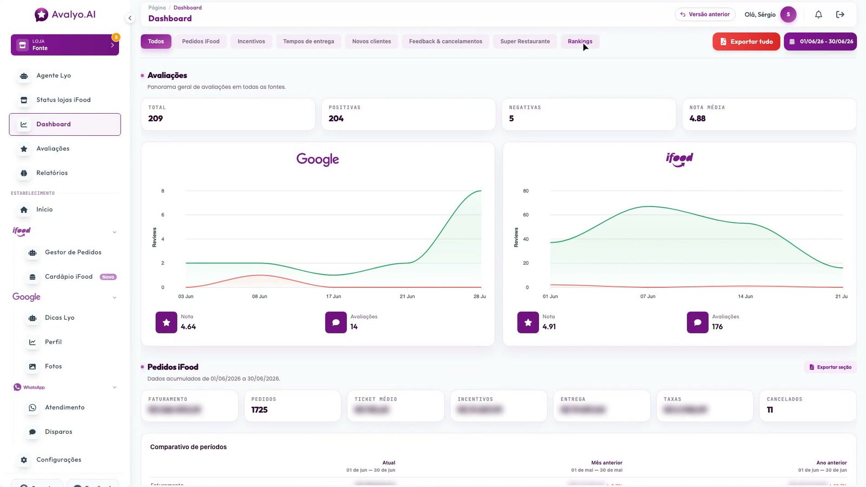Click the Avaliações star icon in sidebar
The image size is (866, 487).
(x=24, y=149)
